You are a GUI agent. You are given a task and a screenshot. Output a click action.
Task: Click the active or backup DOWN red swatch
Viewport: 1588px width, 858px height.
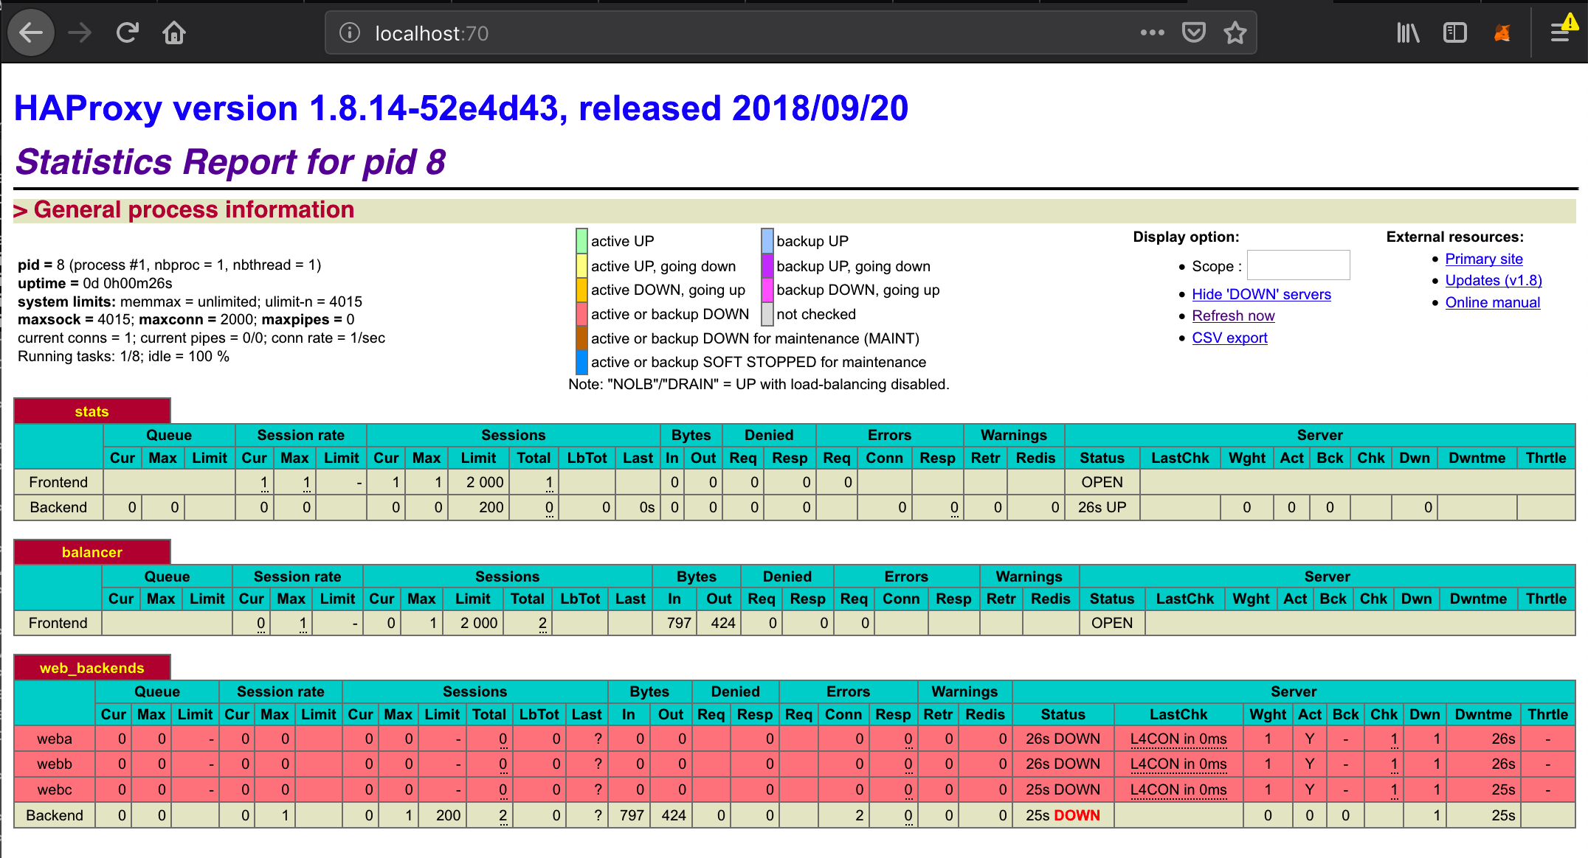pyautogui.click(x=581, y=314)
